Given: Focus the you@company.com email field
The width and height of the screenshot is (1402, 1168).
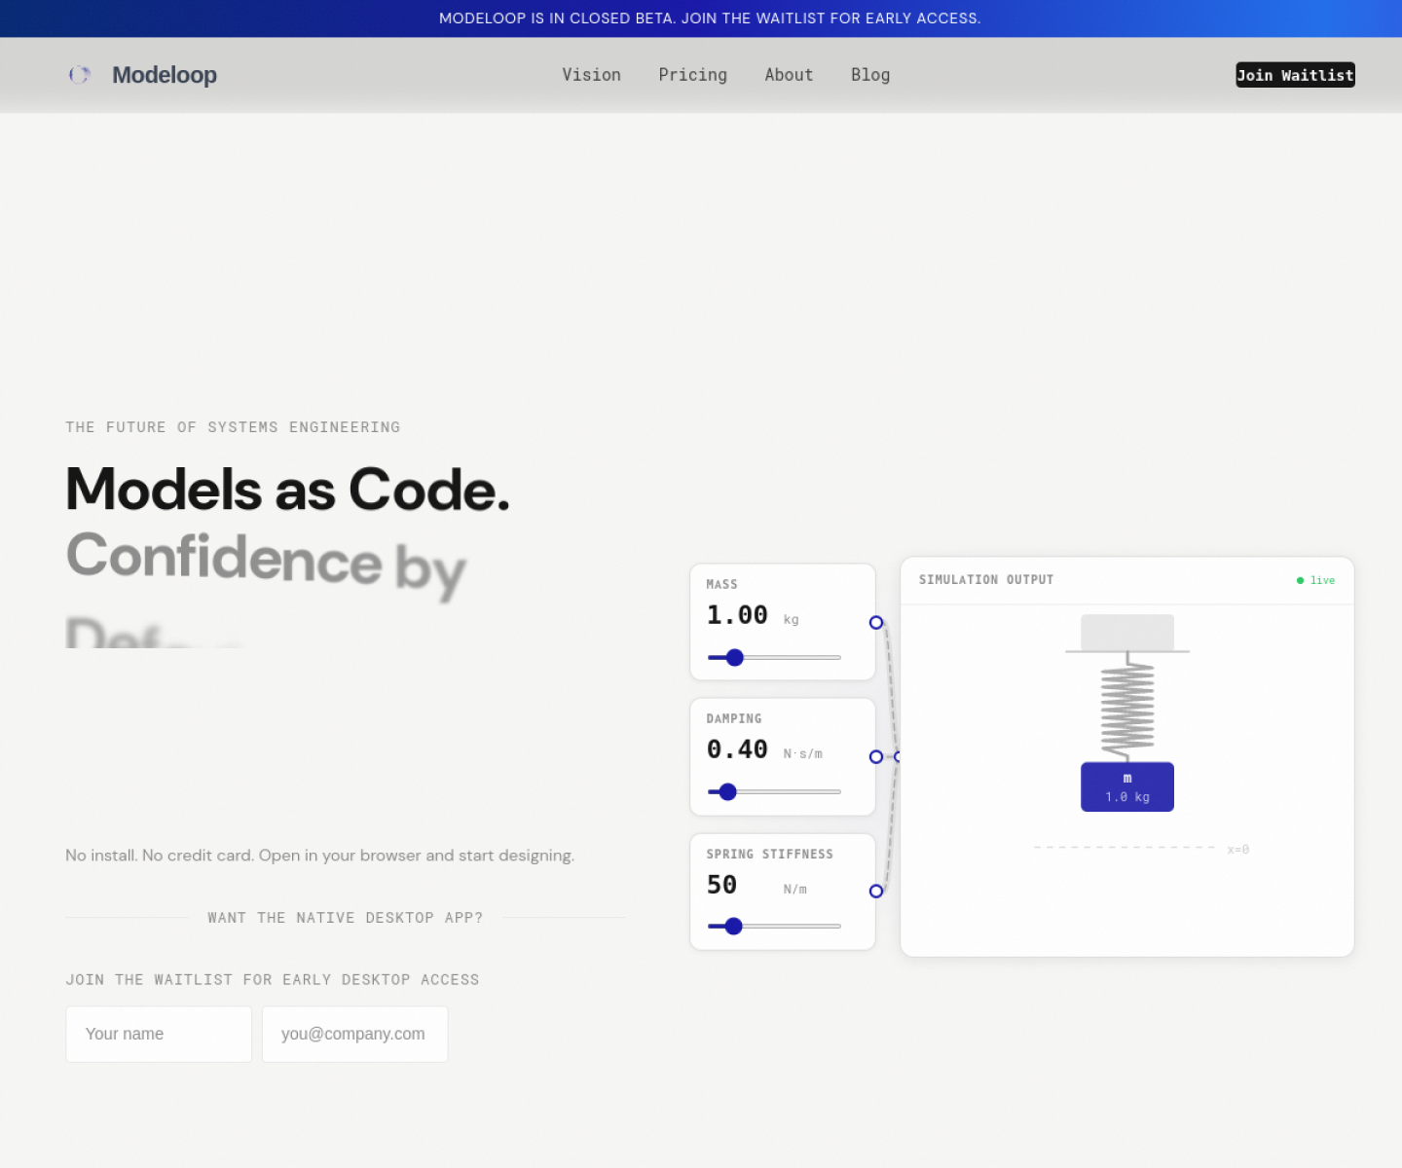Looking at the screenshot, I should [354, 1034].
